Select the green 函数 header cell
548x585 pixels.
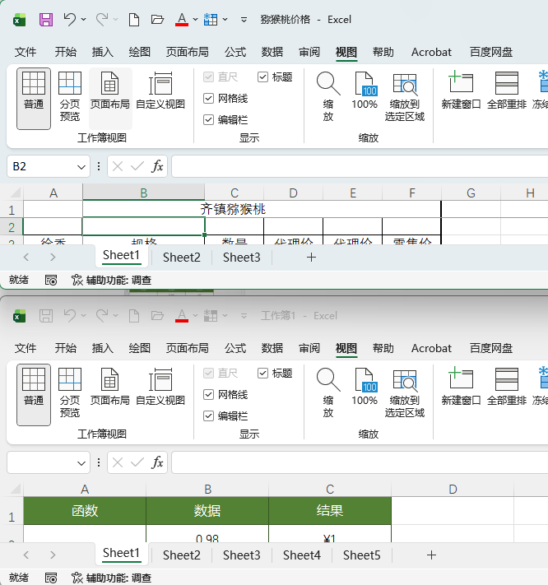click(x=85, y=510)
